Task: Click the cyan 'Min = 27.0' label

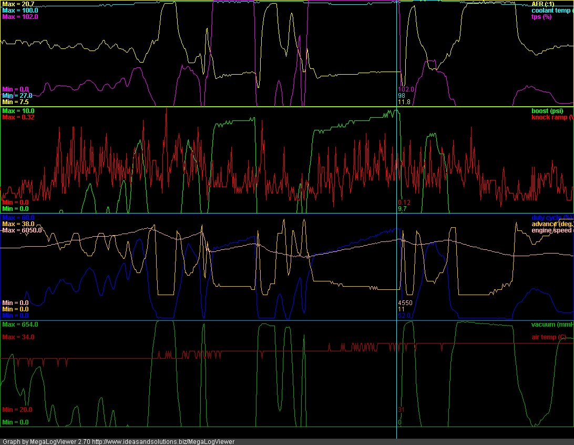Action: coord(17,96)
